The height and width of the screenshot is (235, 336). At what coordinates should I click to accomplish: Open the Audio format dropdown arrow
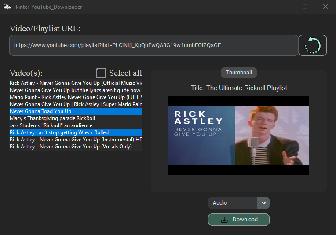[263, 203]
